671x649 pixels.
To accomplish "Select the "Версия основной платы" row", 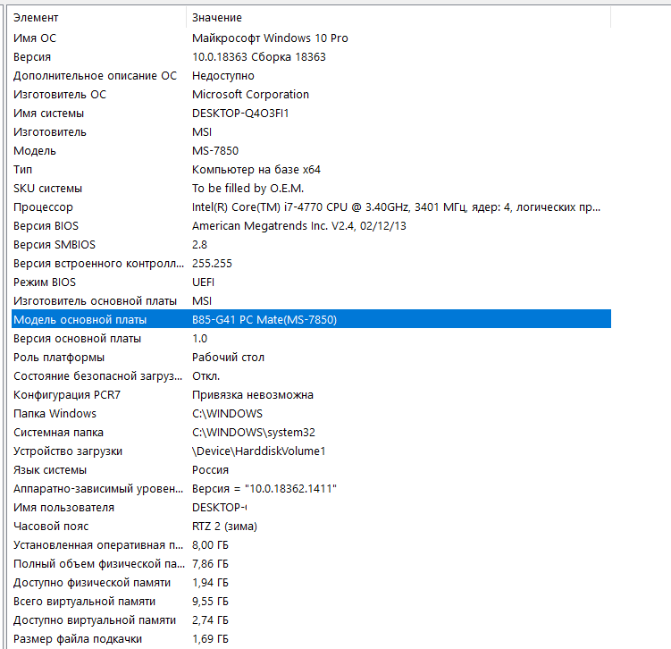I will click(x=311, y=338).
